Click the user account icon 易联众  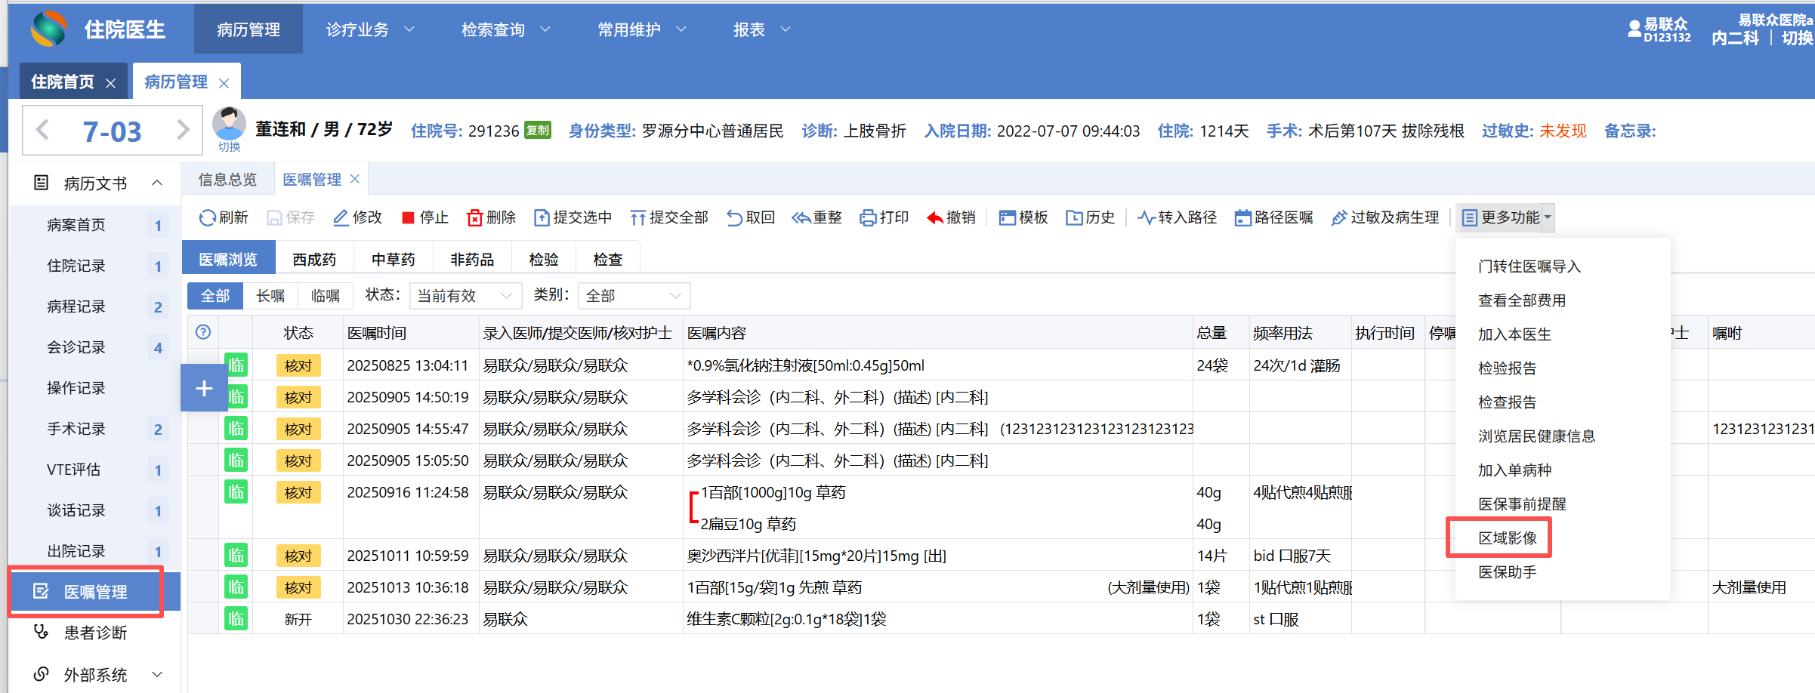click(x=1634, y=29)
